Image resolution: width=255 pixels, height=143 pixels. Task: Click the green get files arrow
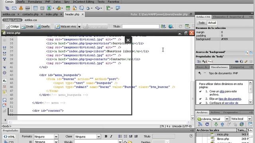[216, 124]
